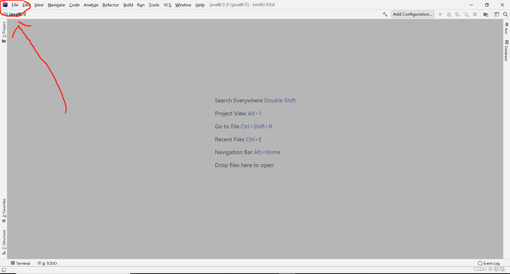Open the Build menu
The image size is (510, 274).
128,5
